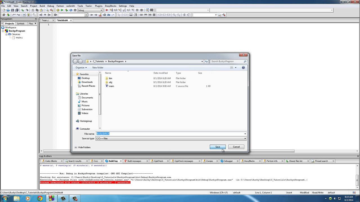Open the change view dropdown arrow
Viewport: 360px width, 202px height.
[x=236, y=68]
